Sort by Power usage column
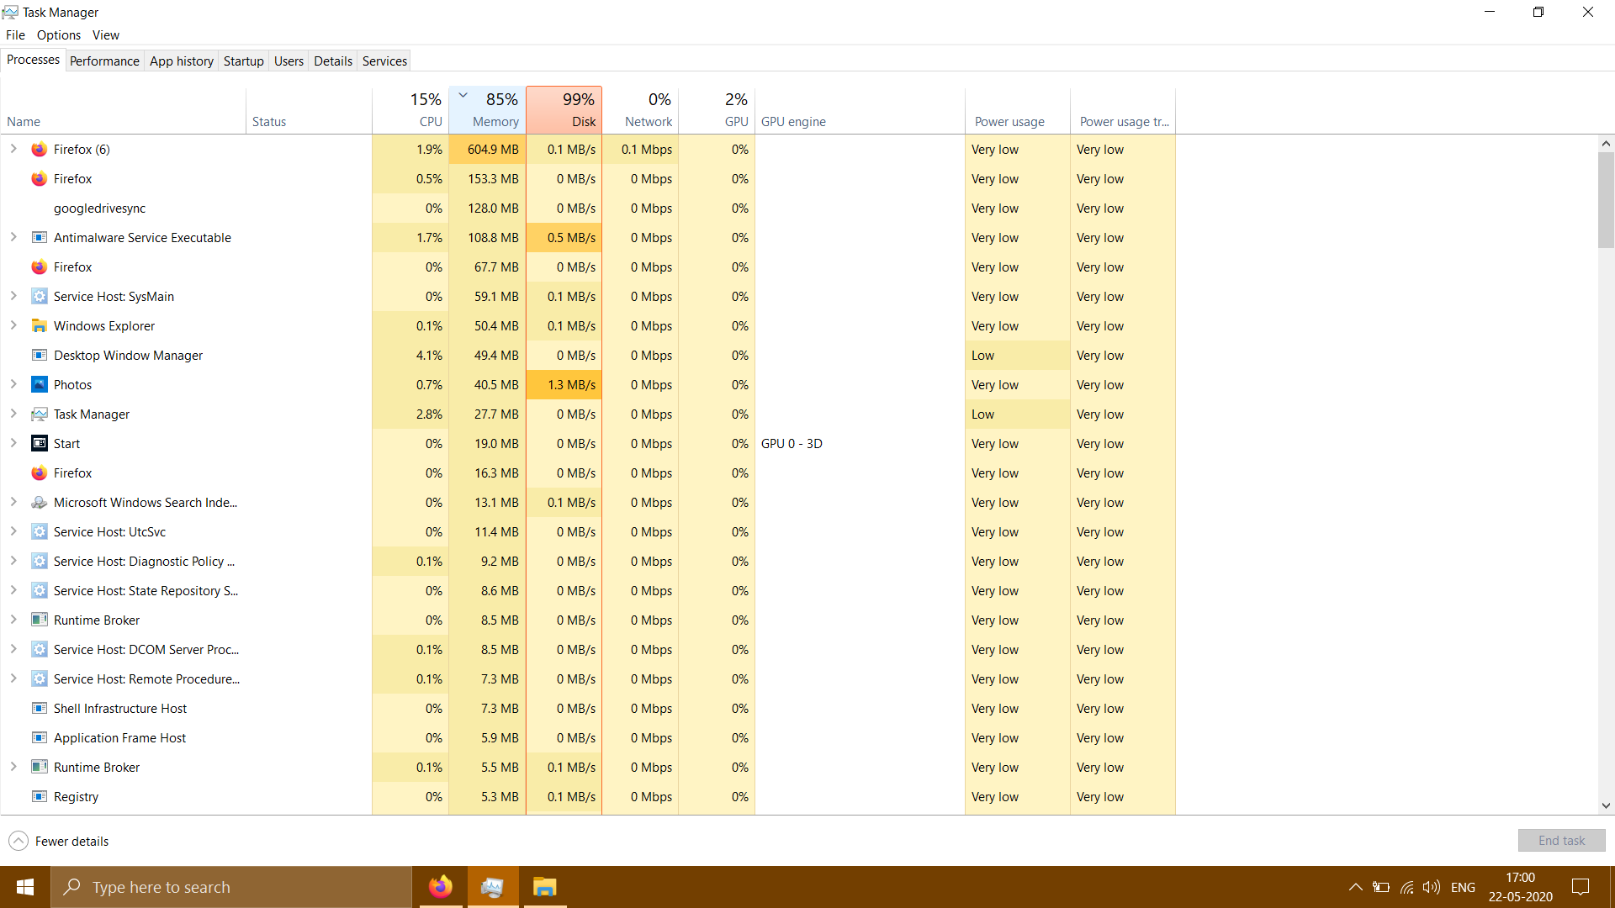 [x=1018, y=110]
